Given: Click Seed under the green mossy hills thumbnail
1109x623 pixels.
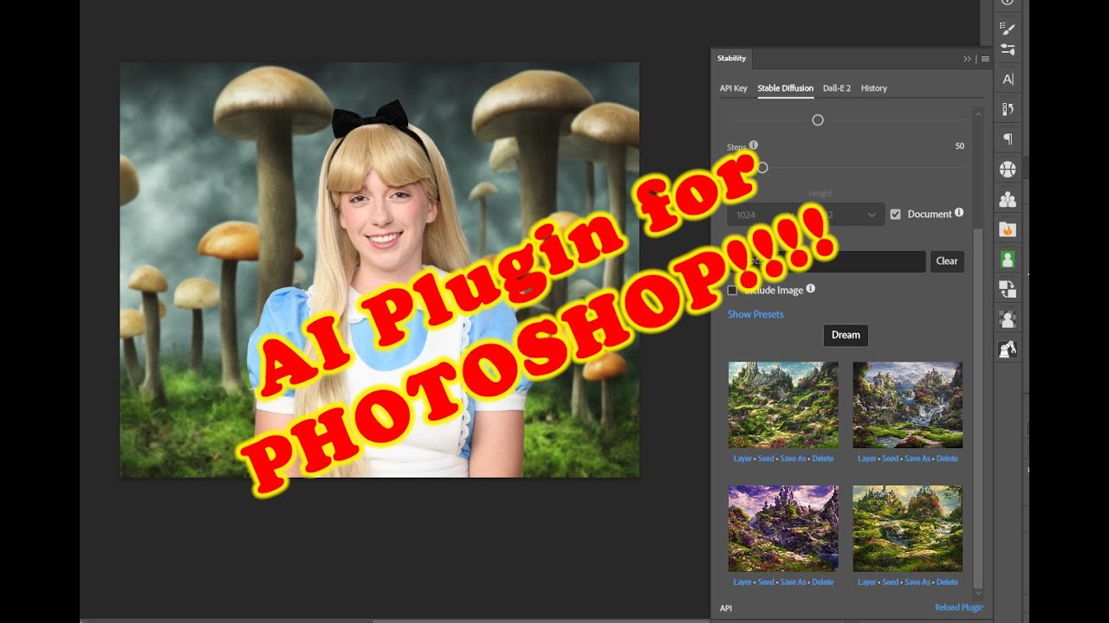Looking at the screenshot, I should point(766,459).
